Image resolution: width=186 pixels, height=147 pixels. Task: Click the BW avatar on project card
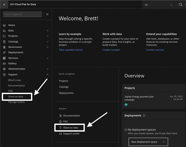click(x=126, y=105)
